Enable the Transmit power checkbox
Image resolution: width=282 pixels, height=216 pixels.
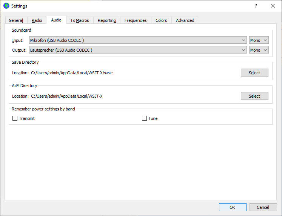[x=15, y=118]
